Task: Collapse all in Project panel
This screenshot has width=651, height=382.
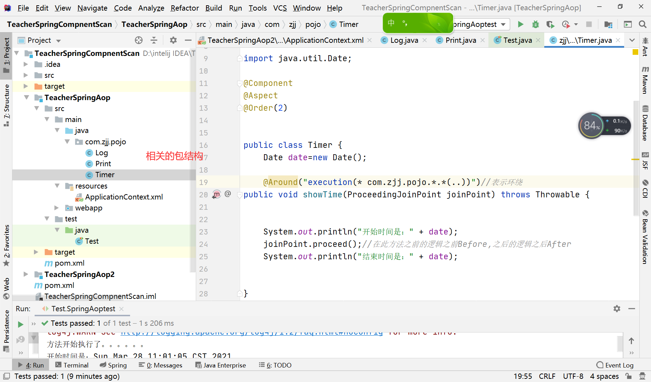Action: click(x=154, y=40)
